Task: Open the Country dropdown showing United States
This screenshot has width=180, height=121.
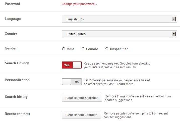Action: pos(119,34)
